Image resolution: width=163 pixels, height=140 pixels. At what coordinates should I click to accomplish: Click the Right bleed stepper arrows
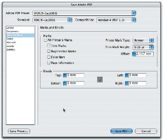point(127,84)
